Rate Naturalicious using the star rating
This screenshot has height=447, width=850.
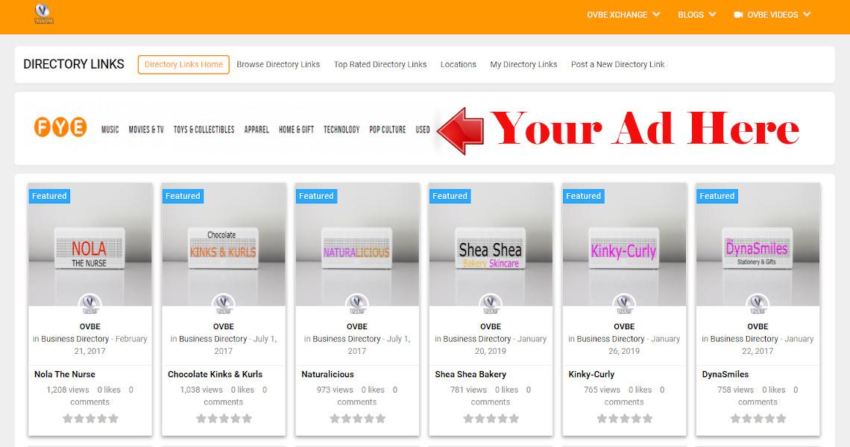coord(356,418)
